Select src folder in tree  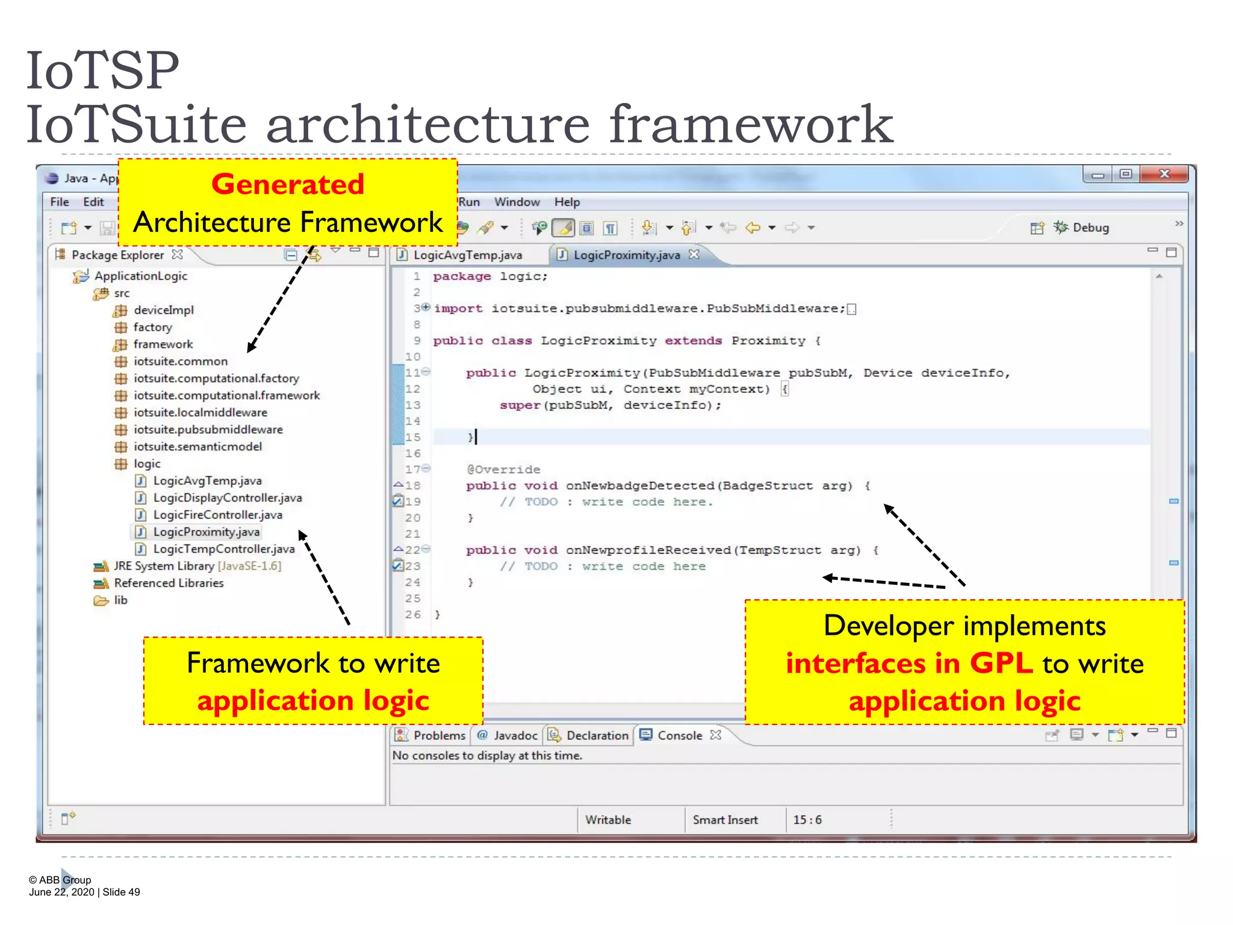click(x=111, y=293)
